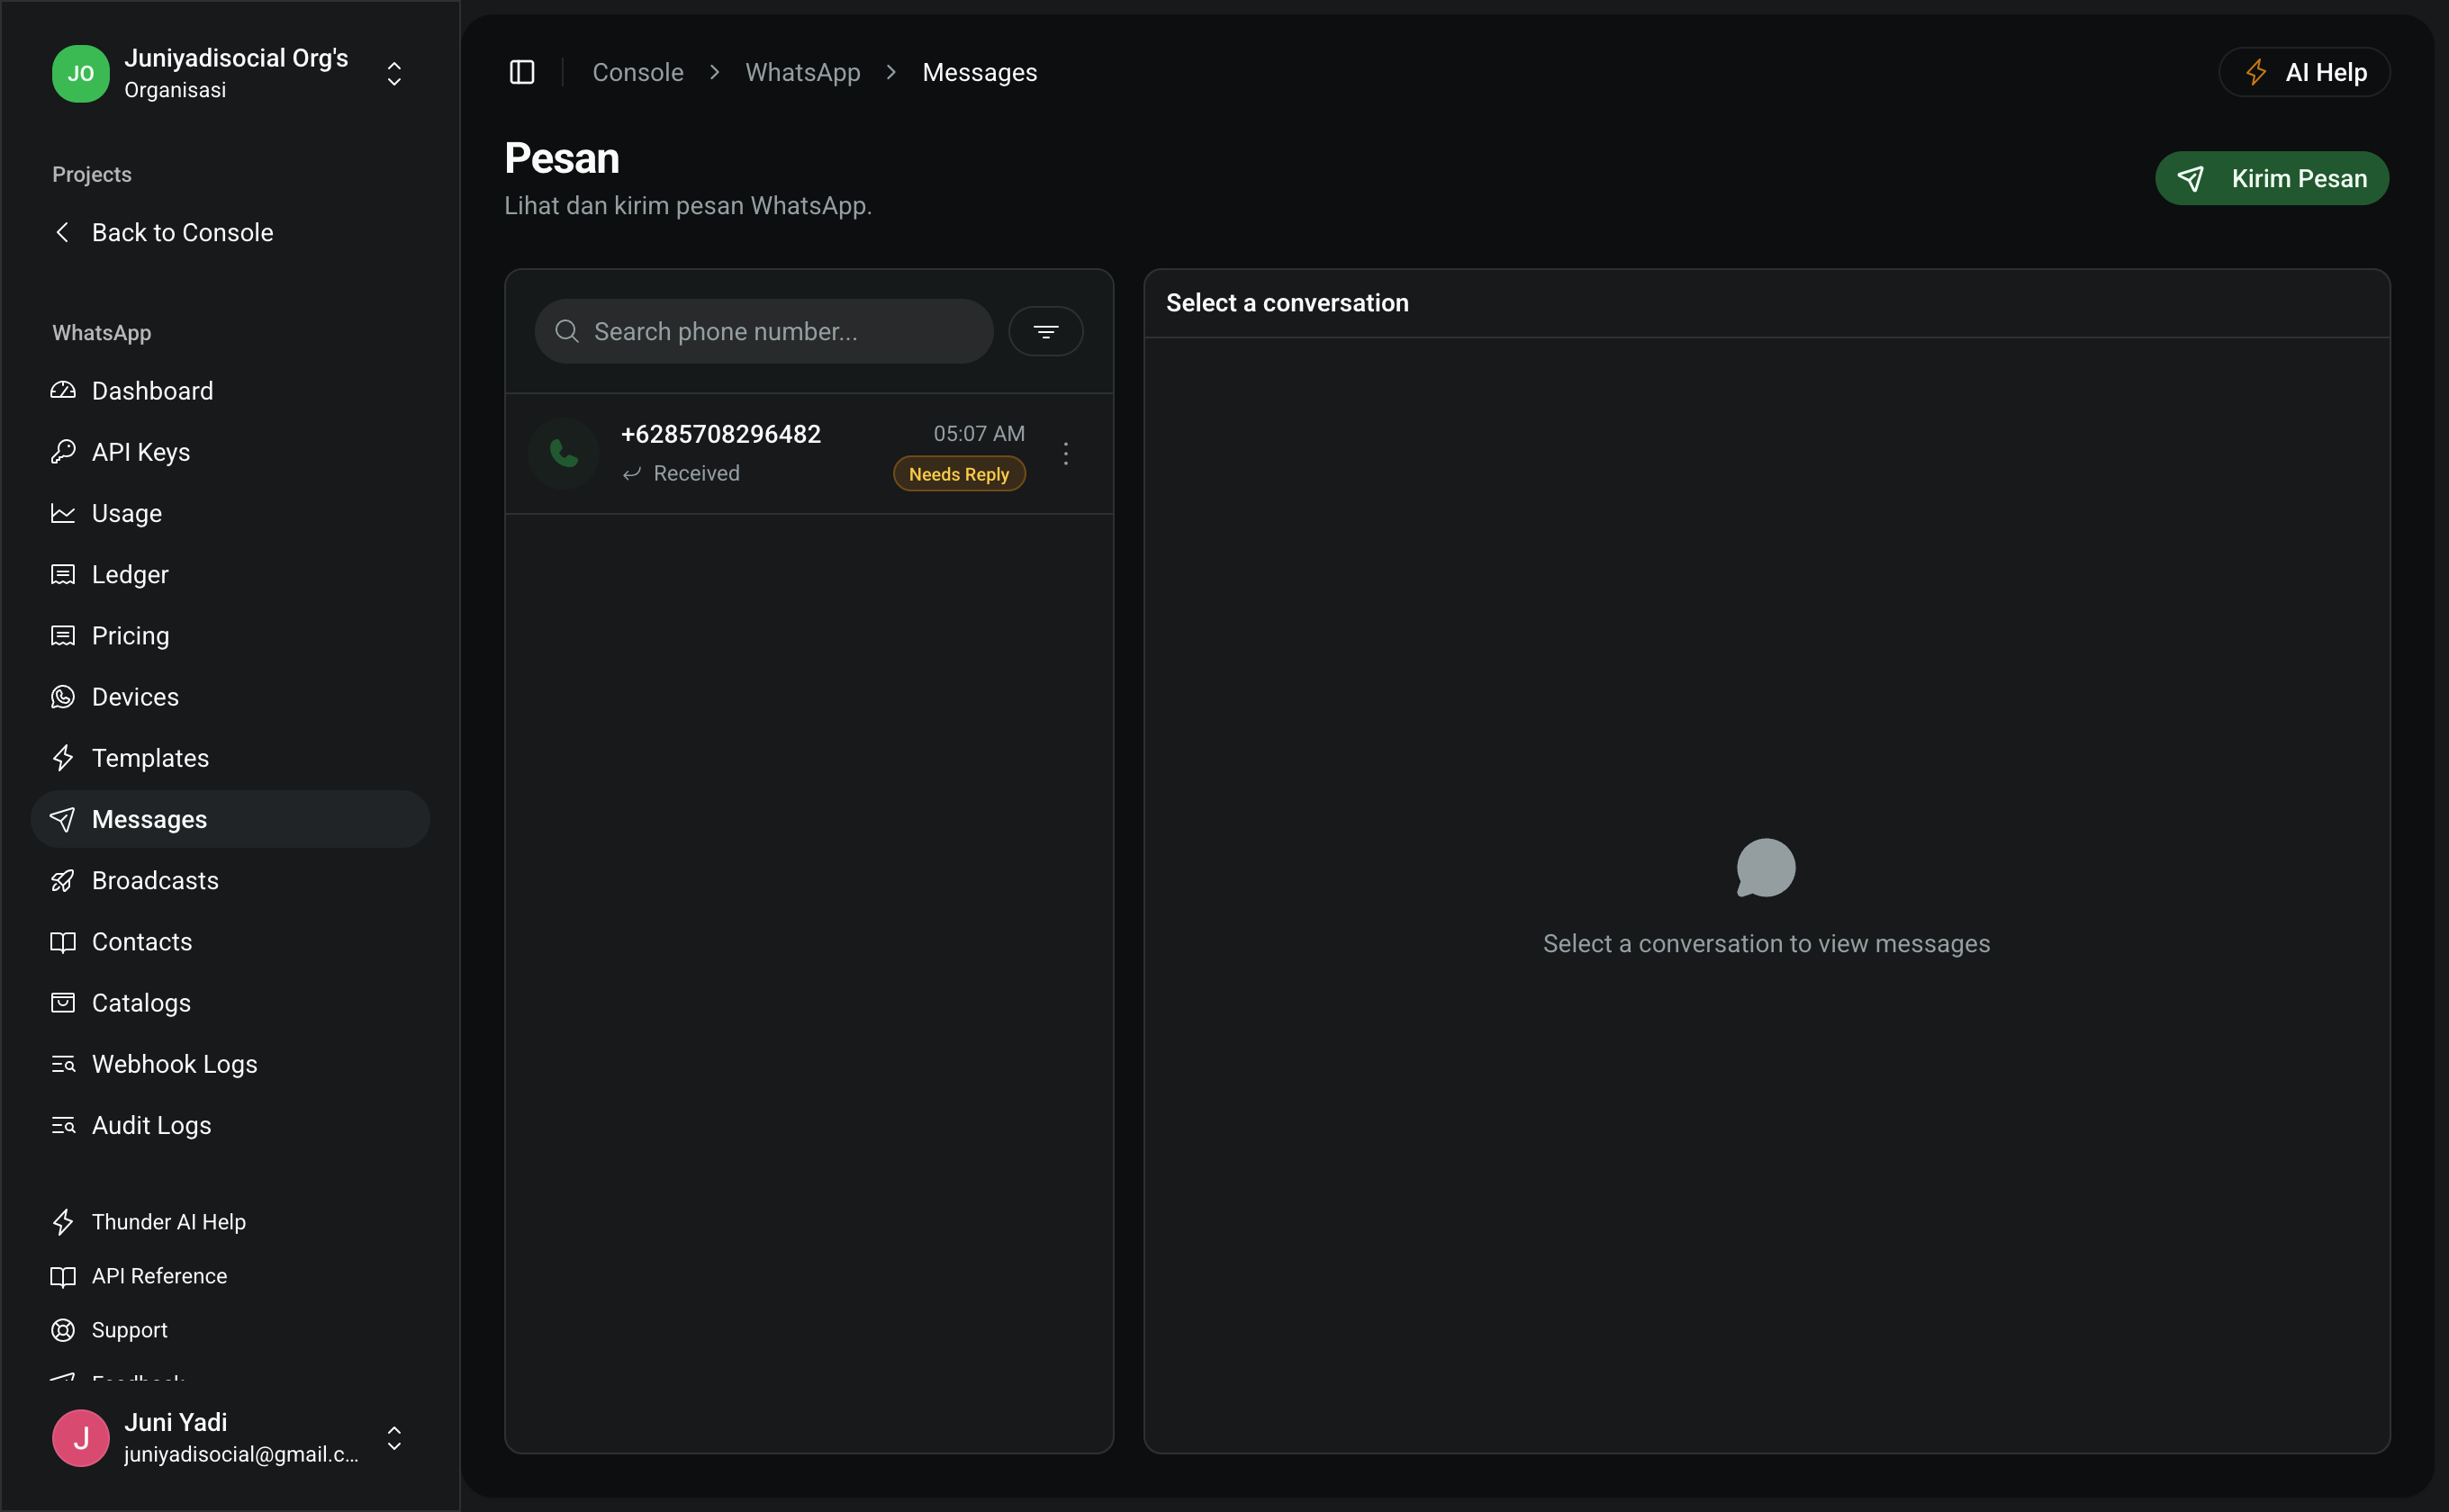This screenshot has height=1512, width=2449.
Task: Open Dashboard from the sidebar
Action: point(230,391)
